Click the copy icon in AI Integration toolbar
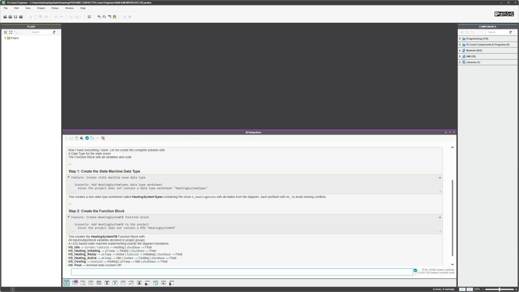Screen dimensions: 519x292 [x=92, y=138]
